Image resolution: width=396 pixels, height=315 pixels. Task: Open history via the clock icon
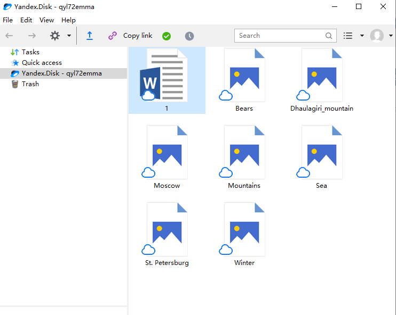pyautogui.click(x=189, y=36)
